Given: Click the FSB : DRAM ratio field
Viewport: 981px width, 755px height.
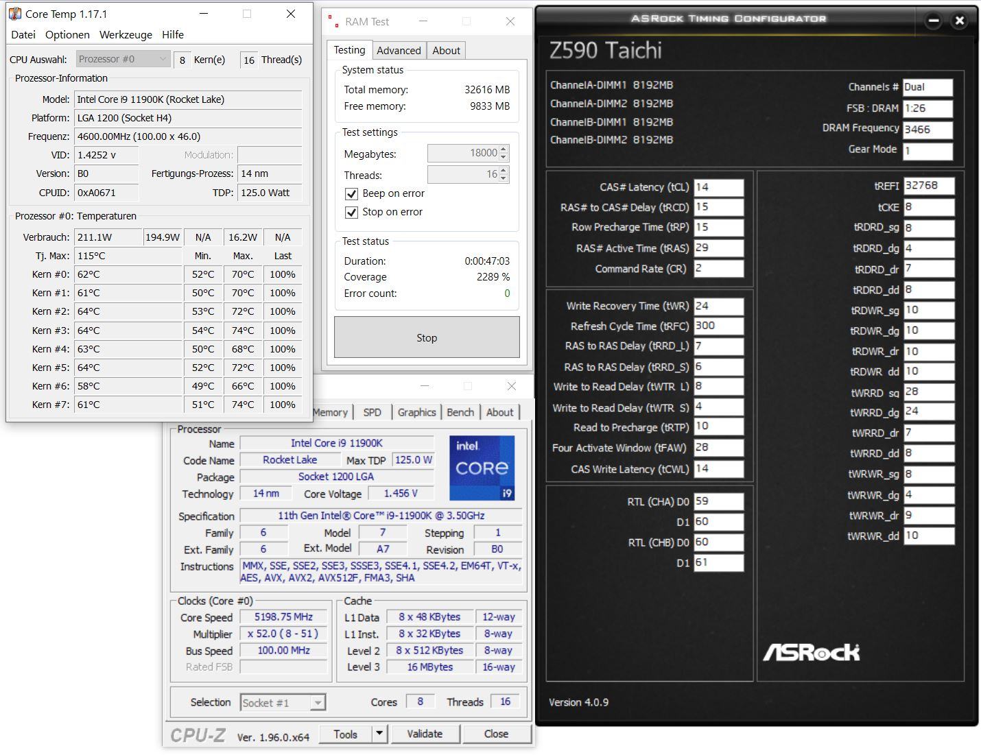Looking at the screenshot, I should [927, 108].
